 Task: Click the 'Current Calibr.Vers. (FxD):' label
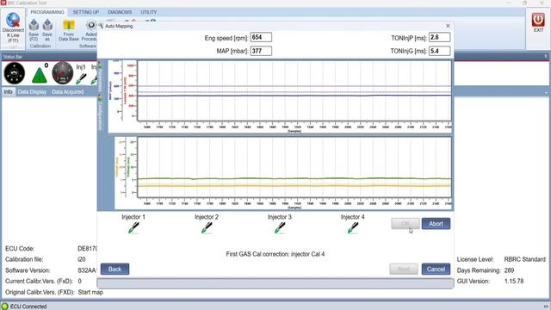coord(39,282)
